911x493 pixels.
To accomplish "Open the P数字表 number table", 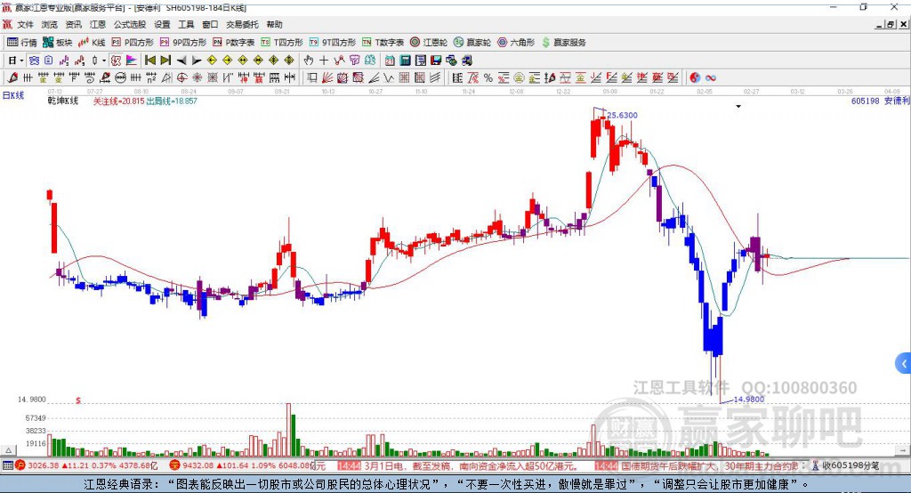I will coord(234,43).
